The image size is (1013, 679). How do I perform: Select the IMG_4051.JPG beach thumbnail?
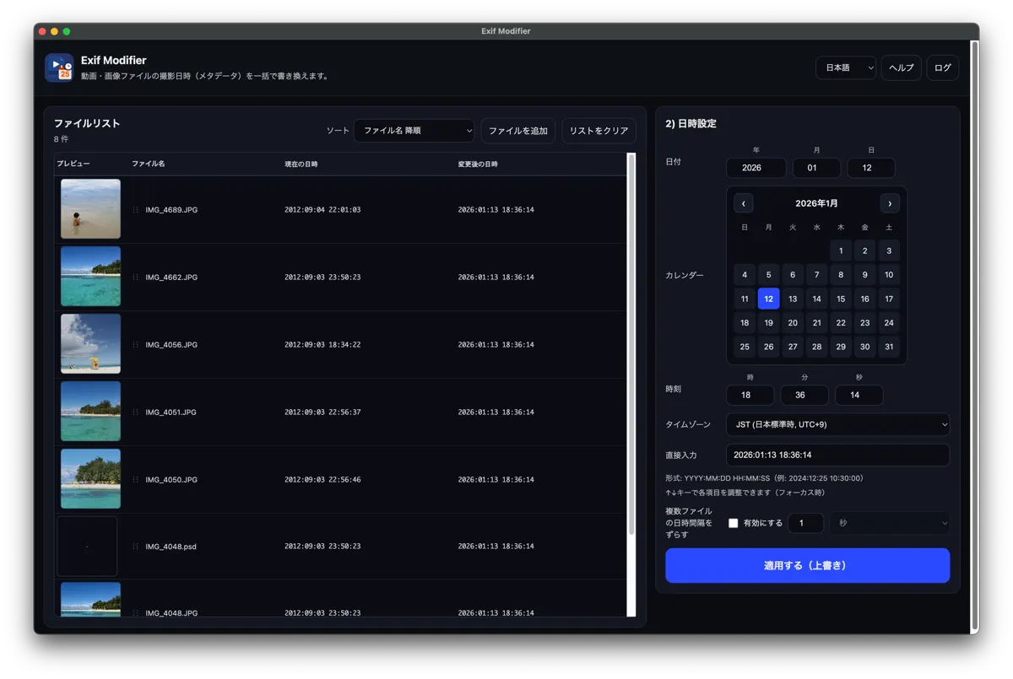pos(90,411)
